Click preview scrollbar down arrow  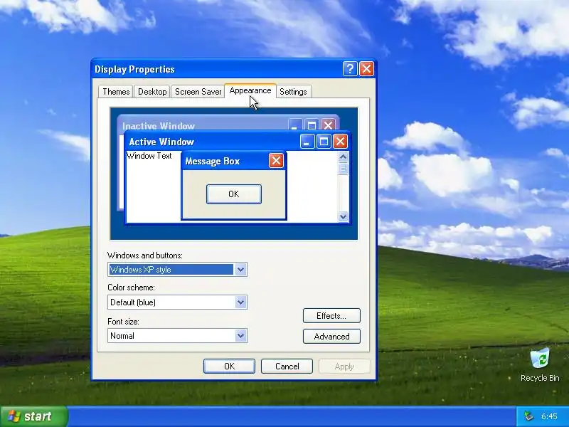point(343,217)
